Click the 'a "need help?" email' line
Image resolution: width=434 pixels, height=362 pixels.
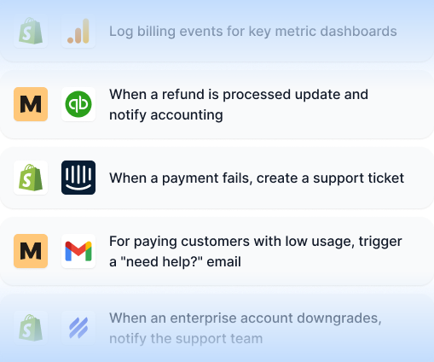(x=175, y=262)
